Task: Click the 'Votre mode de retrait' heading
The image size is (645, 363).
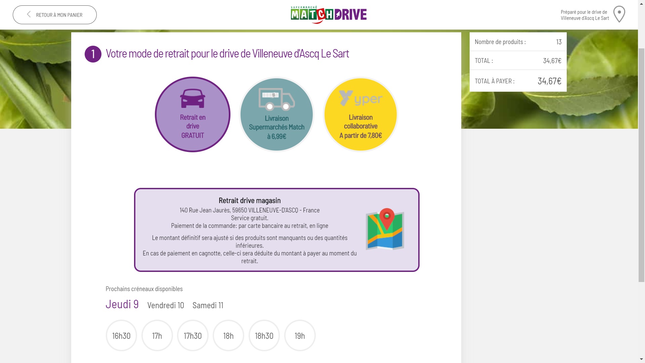Action: point(227,54)
